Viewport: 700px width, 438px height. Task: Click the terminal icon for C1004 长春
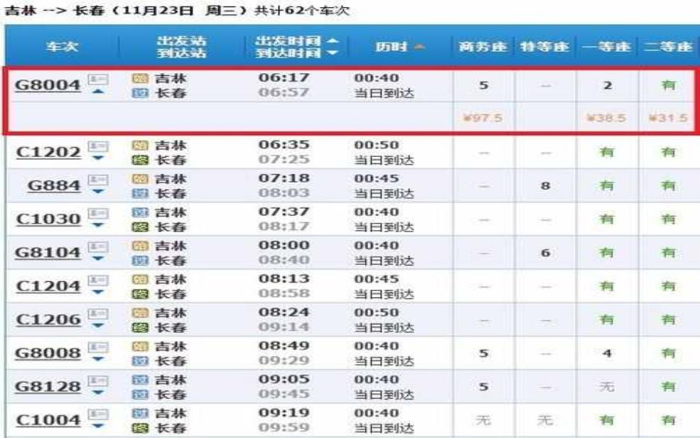pyautogui.click(x=140, y=428)
